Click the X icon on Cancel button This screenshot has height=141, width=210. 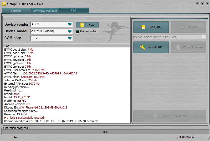click(182, 27)
